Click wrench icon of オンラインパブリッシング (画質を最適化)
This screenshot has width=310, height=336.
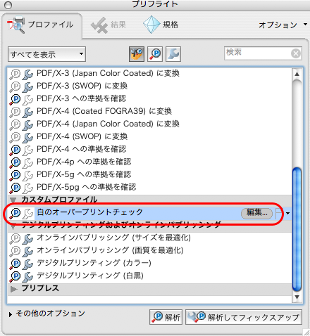[27, 251]
